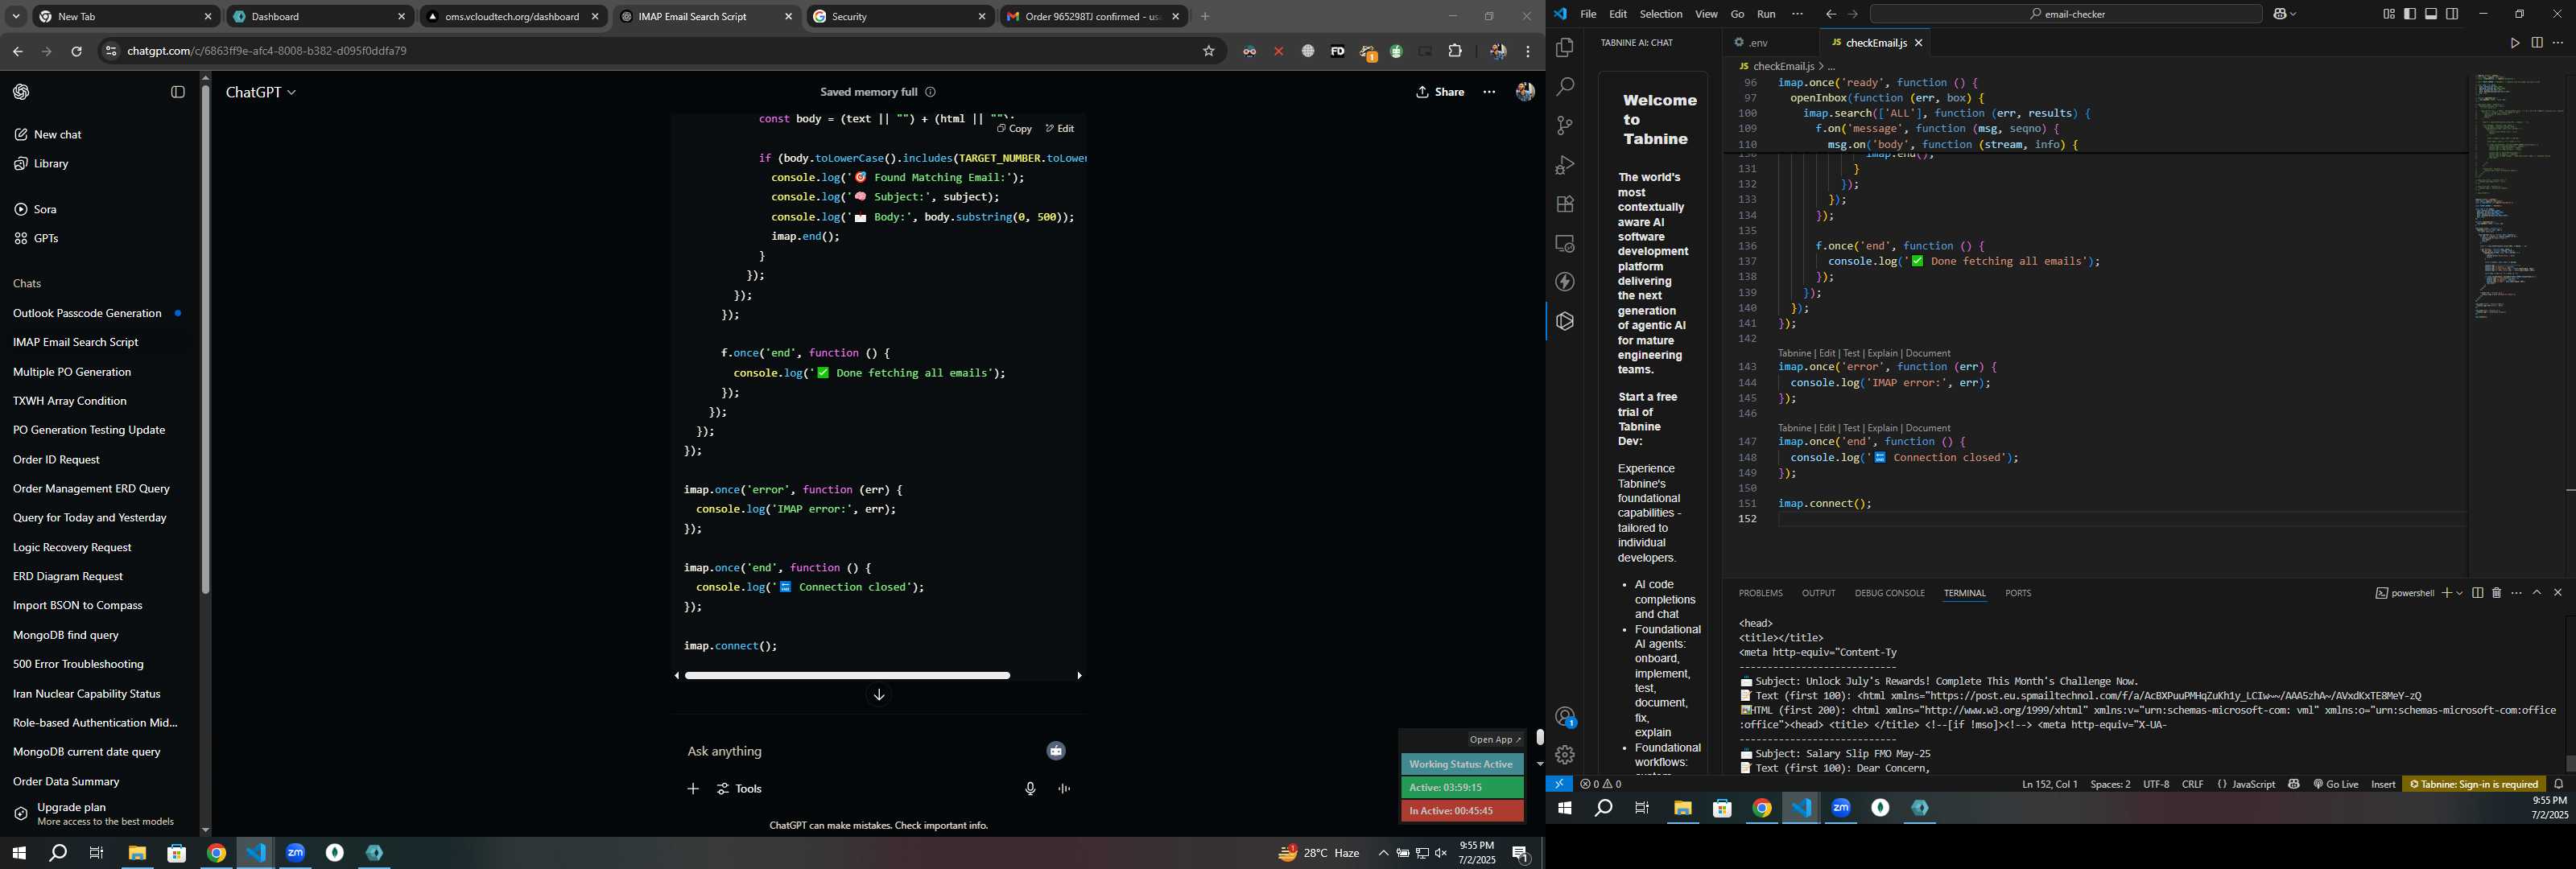Open VS Code Manage gear icon
The image size is (2576, 869).
point(1564,755)
